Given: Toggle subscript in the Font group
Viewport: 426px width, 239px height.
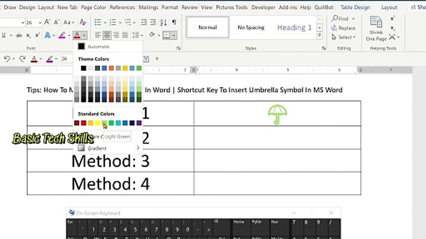Looking at the screenshot, I should (x=28, y=35).
